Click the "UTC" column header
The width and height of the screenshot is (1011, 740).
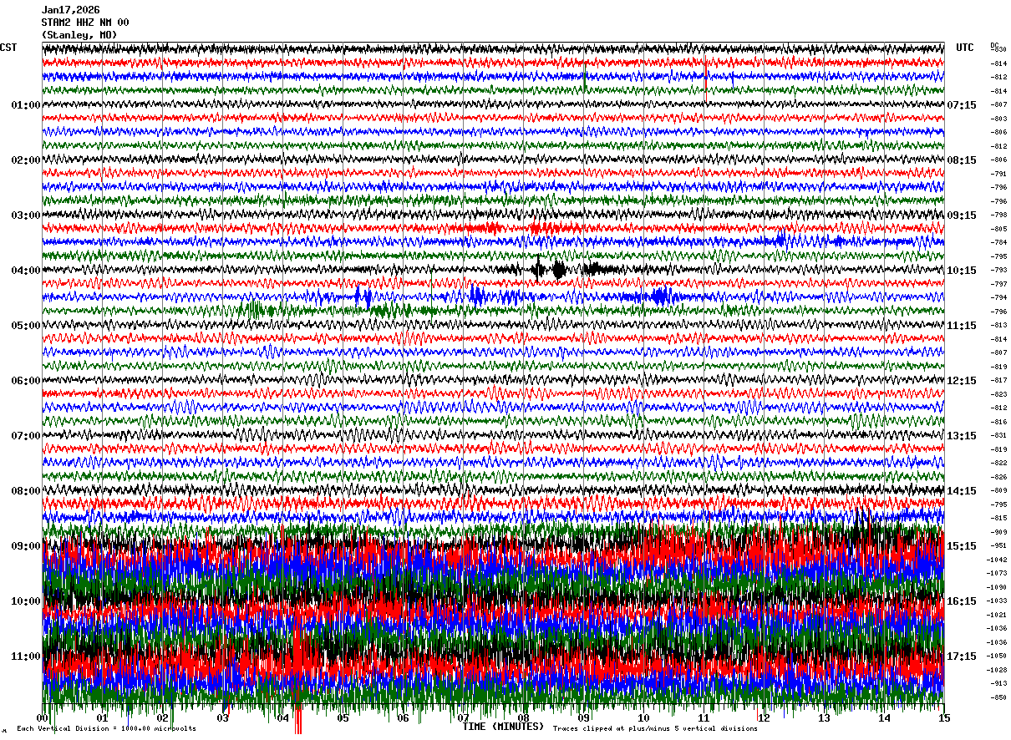click(965, 48)
